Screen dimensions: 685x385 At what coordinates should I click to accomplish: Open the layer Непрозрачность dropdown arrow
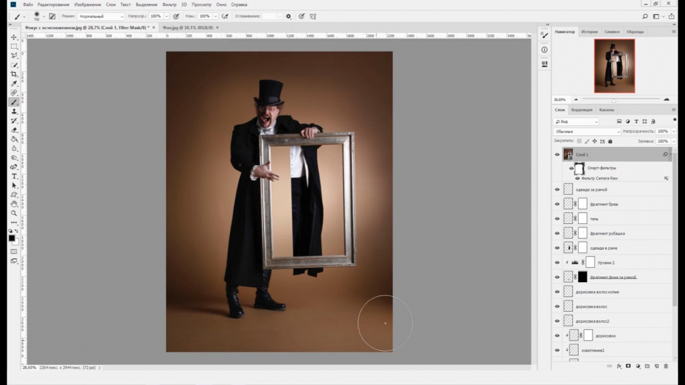(673, 132)
